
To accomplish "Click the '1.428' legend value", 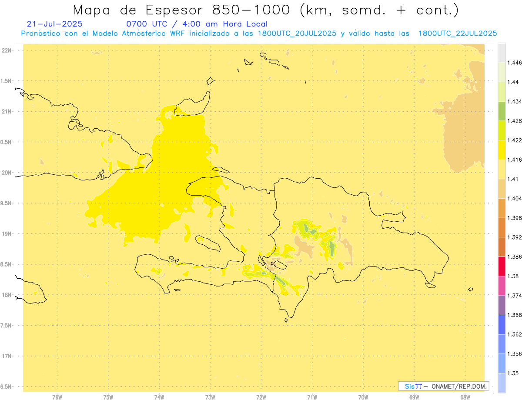I will point(515,121).
